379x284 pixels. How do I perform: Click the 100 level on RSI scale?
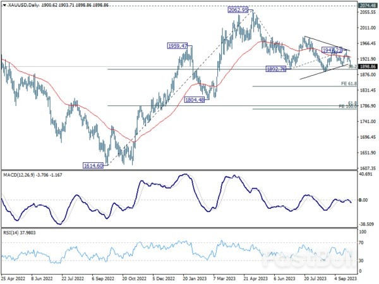(363, 232)
